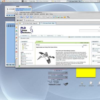
Task: Click the clear location icon left of Adres
Action: tap(18, 20)
